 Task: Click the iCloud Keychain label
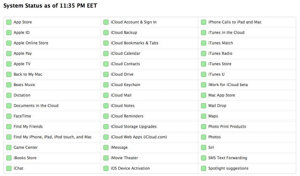(125, 85)
